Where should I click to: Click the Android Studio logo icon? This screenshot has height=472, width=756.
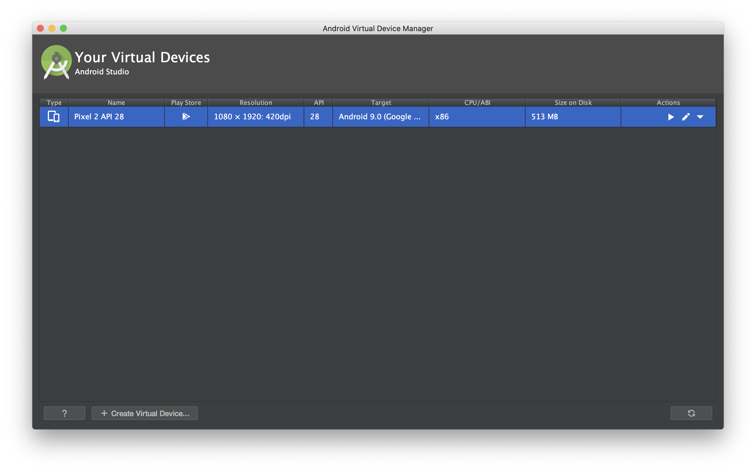[56, 62]
